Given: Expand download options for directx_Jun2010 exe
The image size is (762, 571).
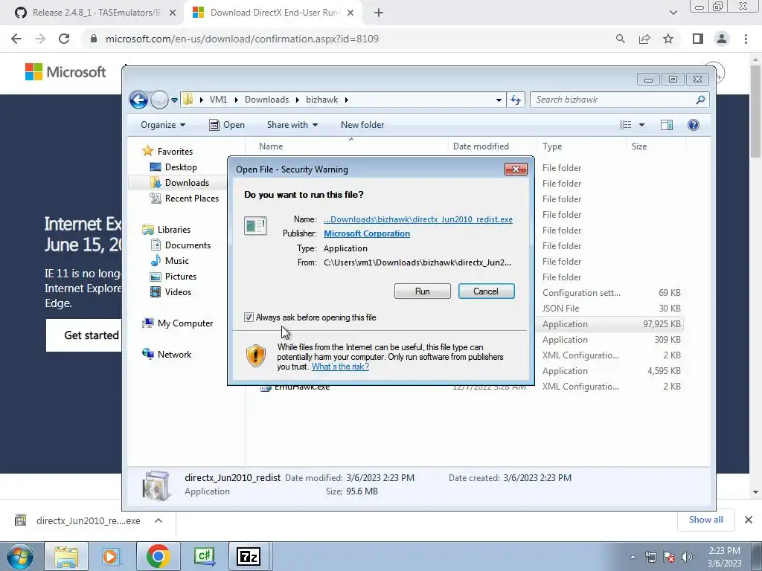Looking at the screenshot, I should coord(159,520).
